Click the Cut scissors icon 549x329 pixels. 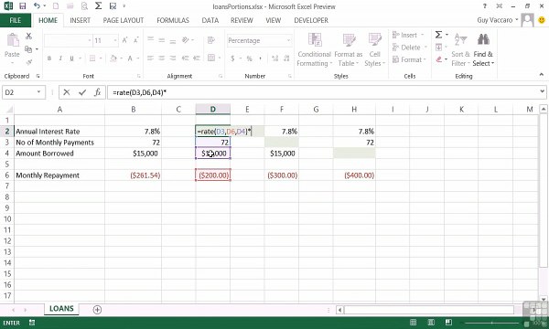[28, 36]
